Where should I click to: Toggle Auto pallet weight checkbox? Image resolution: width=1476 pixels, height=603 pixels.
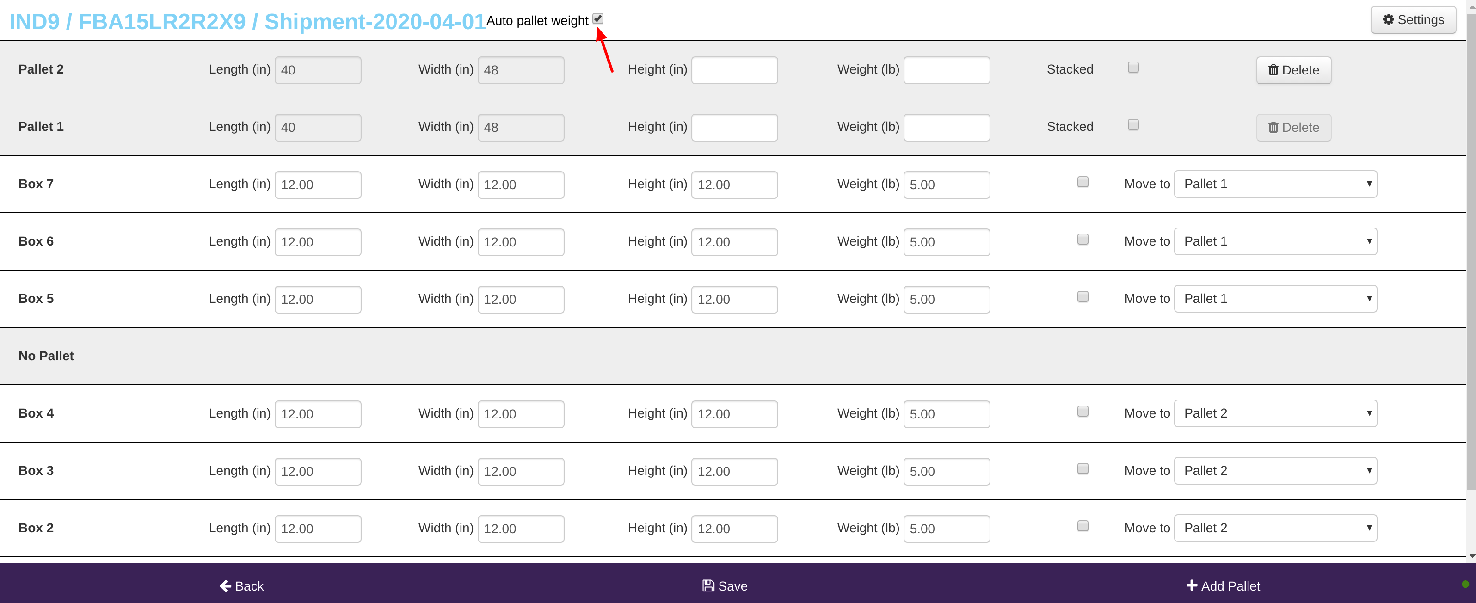(x=597, y=19)
